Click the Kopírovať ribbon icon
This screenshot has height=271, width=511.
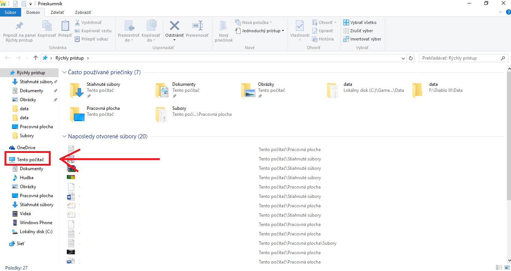pos(47,26)
